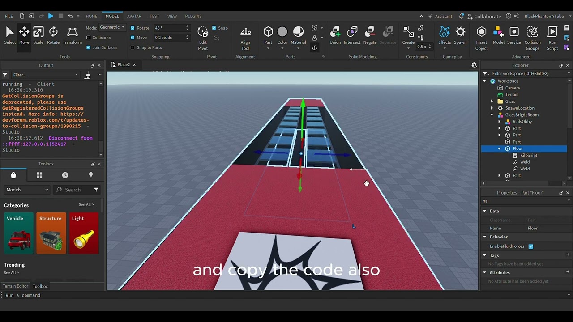The image size is (573, 322).
Task: Switch to the Rotate tool
Action: [53, 36]
